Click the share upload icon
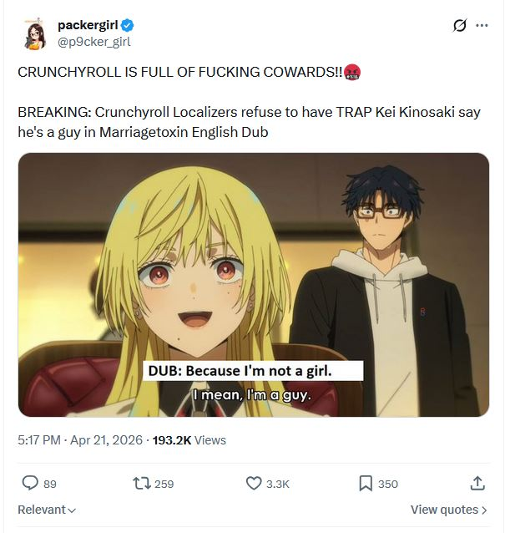This screenshot has height=533, width=505. (477, 483)
